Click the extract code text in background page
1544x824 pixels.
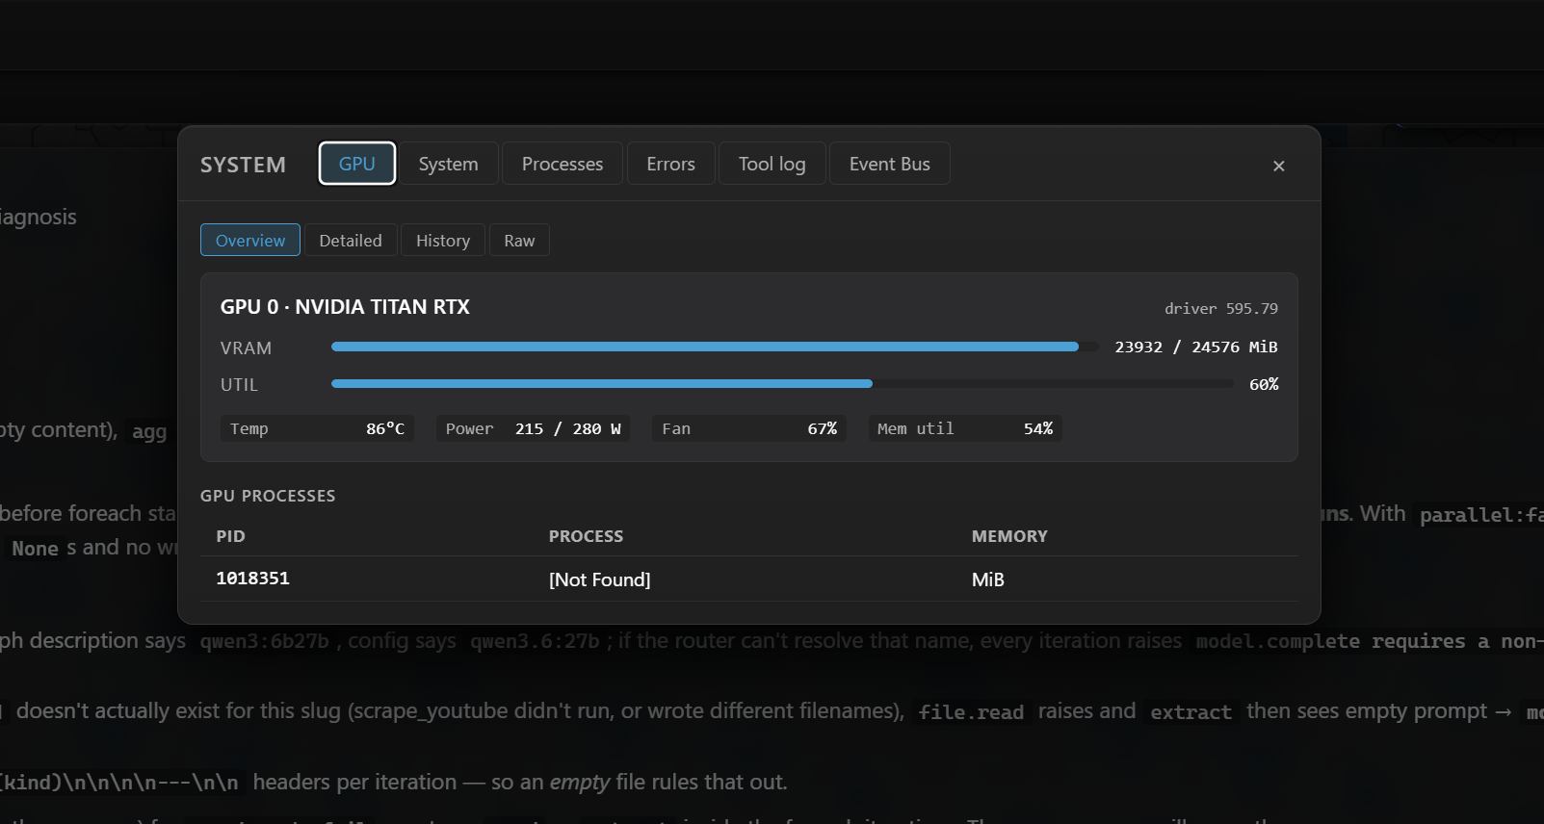click(x=1191, y=712)
